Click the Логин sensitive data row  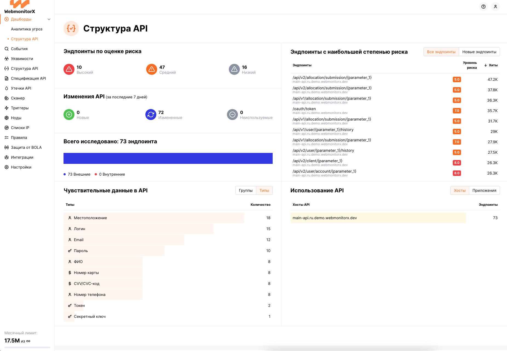point(168,229)
